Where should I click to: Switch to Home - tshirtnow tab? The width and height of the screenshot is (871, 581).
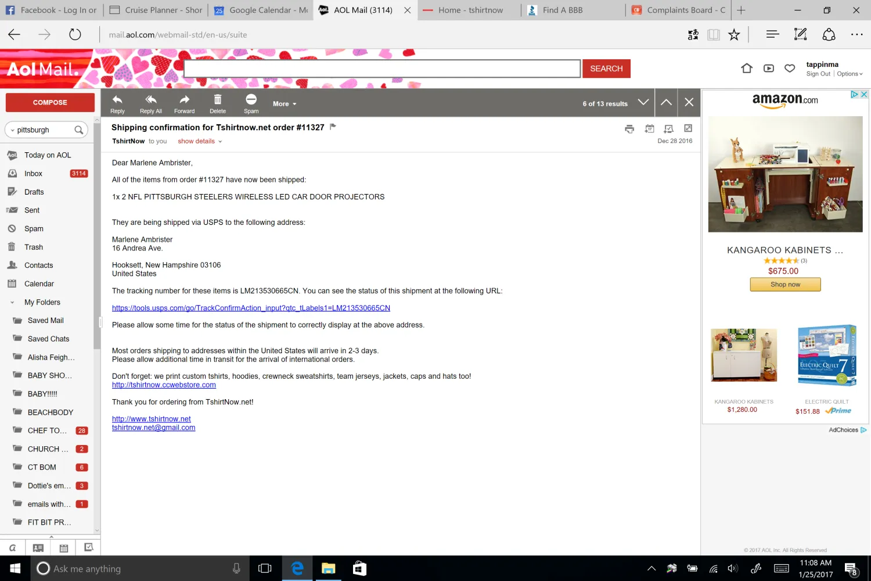click(470, 10)
